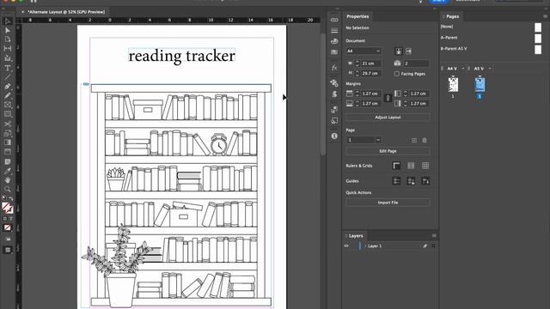
Task: Select the A4 V page 1 thumbnail
Action: click(453, 84)
